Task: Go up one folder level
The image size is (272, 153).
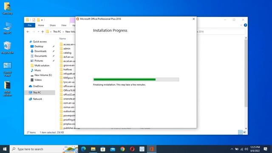Action: (x=42, y=32)
